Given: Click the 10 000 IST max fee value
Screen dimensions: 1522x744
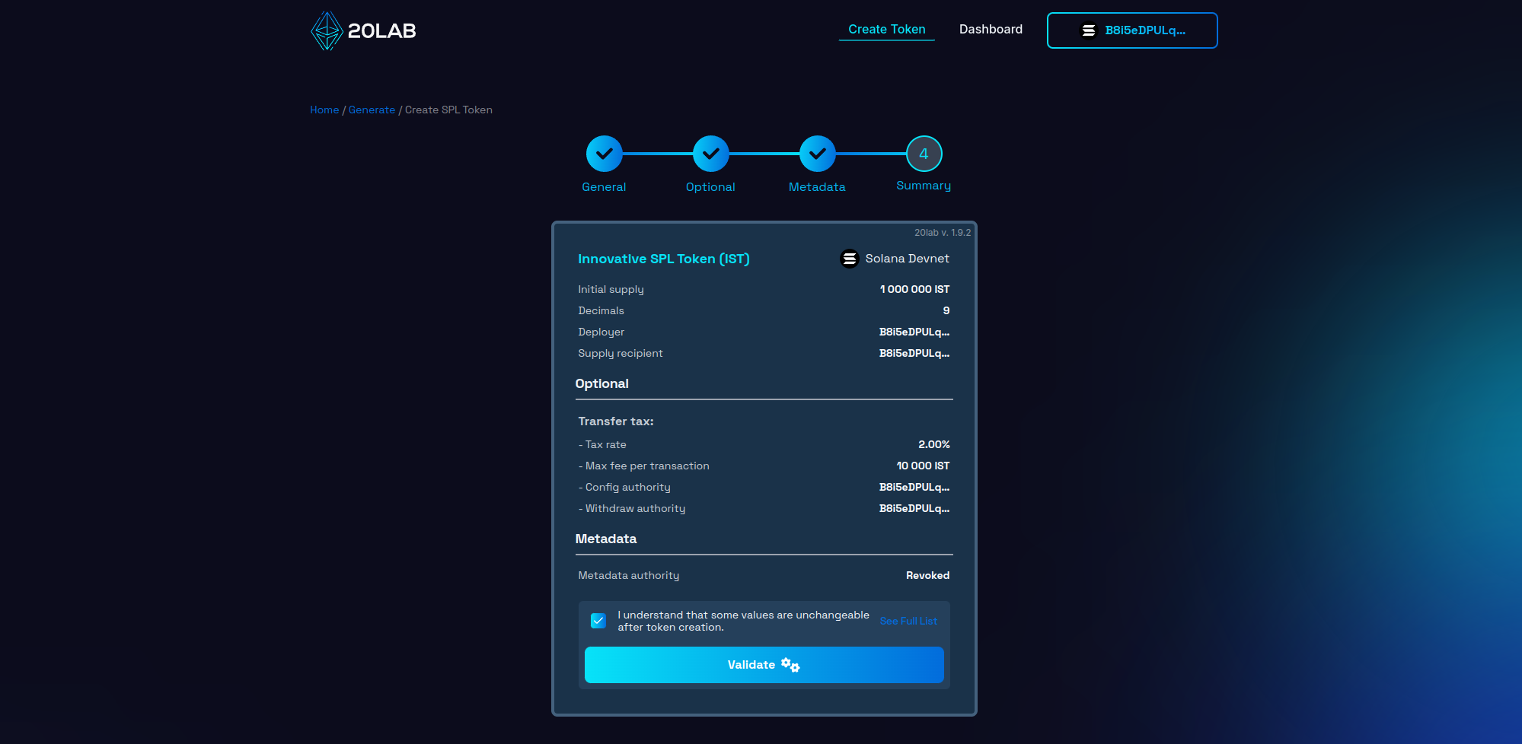Looking at the screenshot, I should pyautogui.click(x=923, y=466).
